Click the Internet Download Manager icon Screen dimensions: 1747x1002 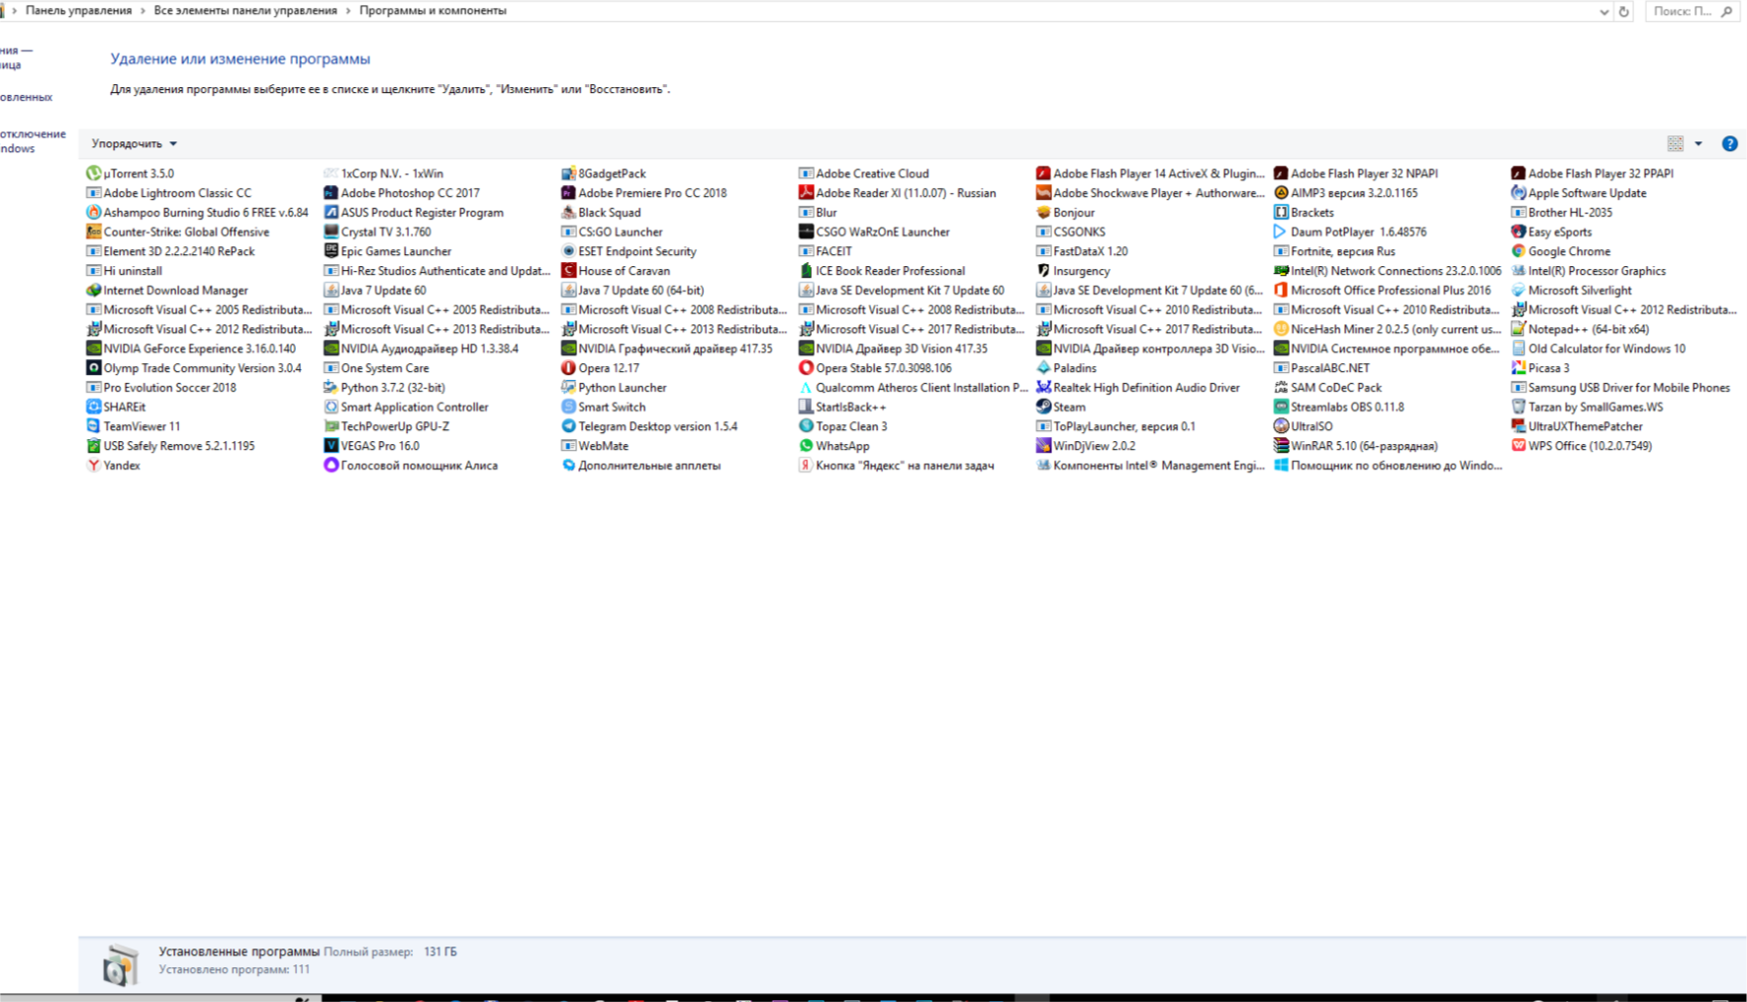pyautogui.click(x=93, y=290)
